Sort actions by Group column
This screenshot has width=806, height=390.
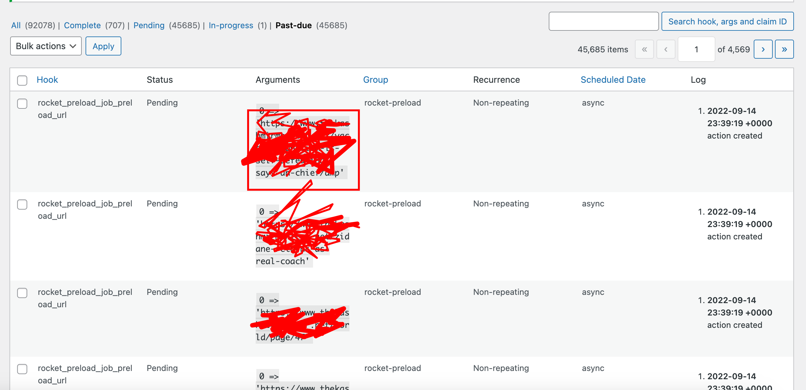375,80
